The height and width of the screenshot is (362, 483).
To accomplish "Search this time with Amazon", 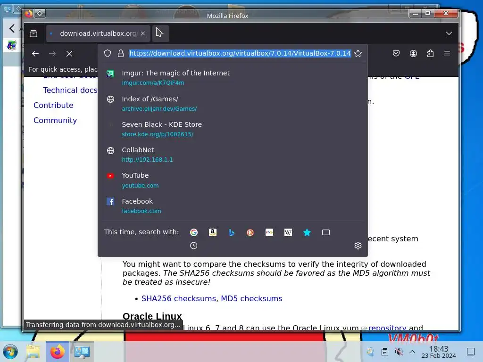I will [x=213, y=232].
